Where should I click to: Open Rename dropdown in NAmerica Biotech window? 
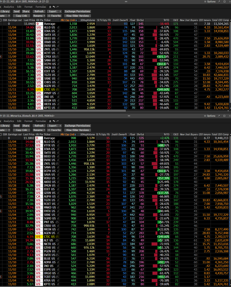pyautogui.click(x=39, y=130)
